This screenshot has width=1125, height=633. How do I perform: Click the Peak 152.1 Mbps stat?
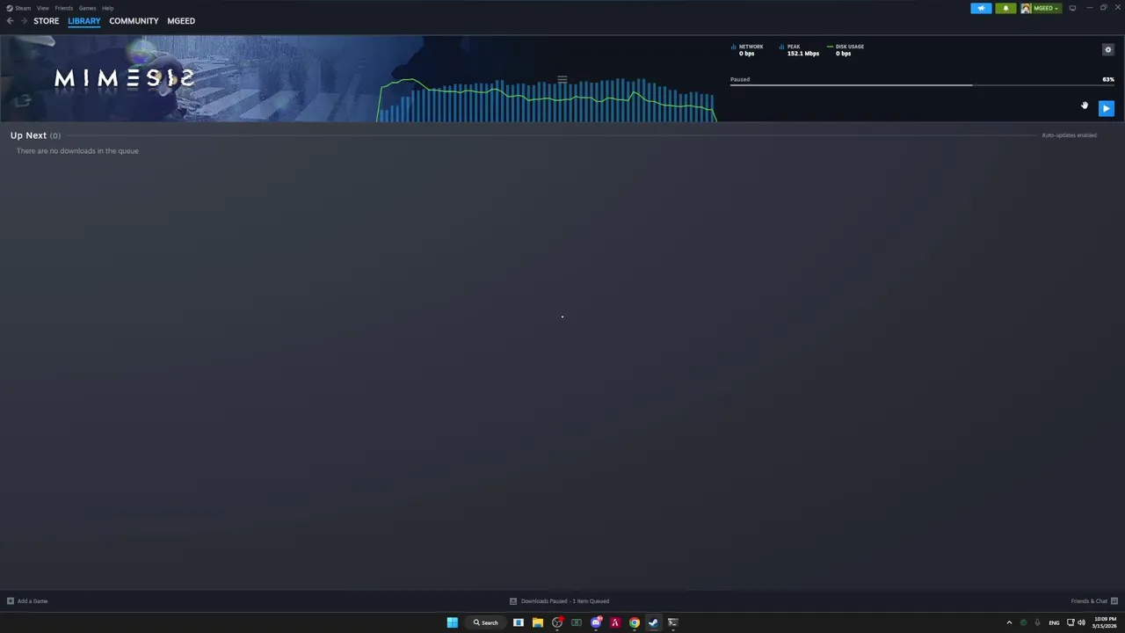click(x=799, y=50)
